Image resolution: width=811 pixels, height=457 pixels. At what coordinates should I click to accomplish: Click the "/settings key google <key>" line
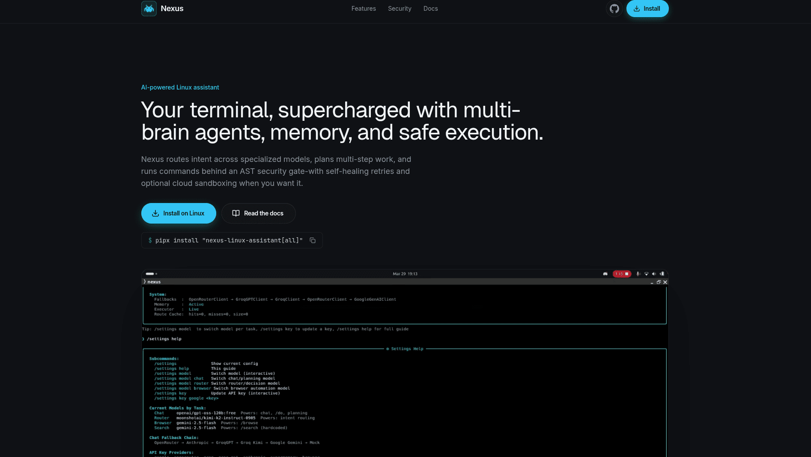[186, 398]
